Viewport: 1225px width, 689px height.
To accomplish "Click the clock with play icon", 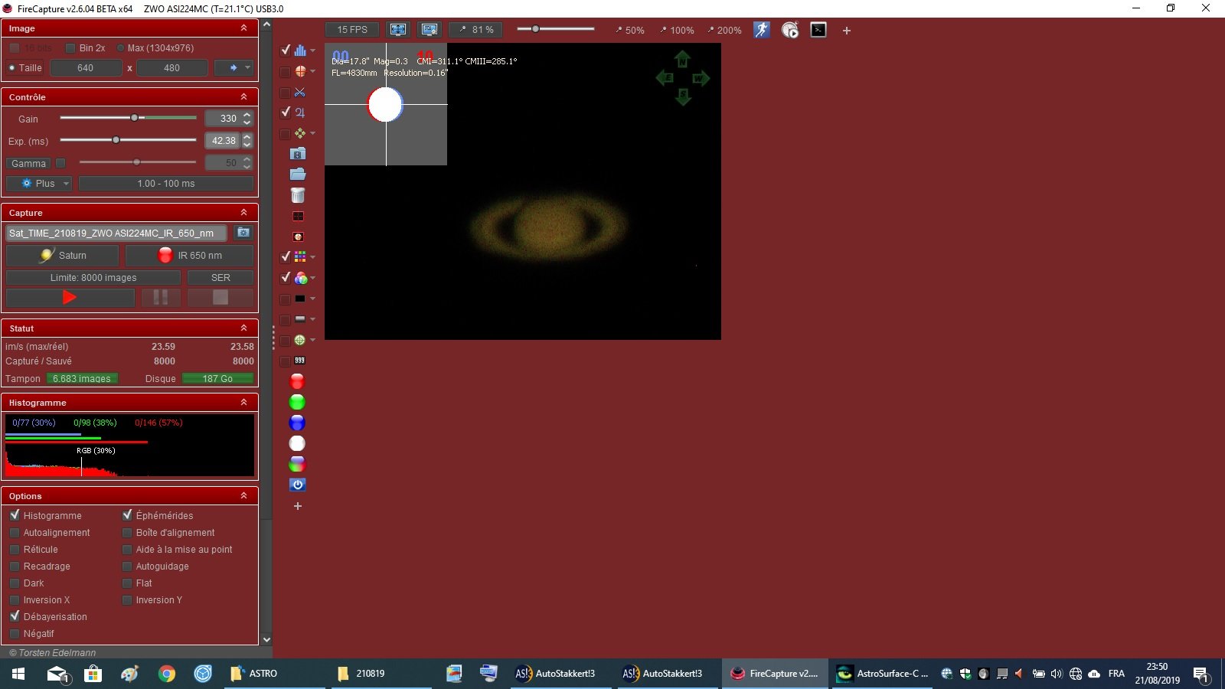I will (790, 30).
